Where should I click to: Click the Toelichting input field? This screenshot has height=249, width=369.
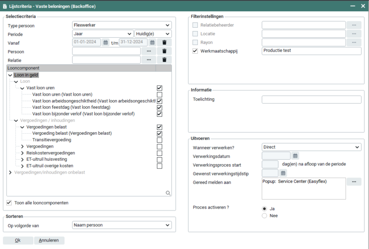[311, 100]
